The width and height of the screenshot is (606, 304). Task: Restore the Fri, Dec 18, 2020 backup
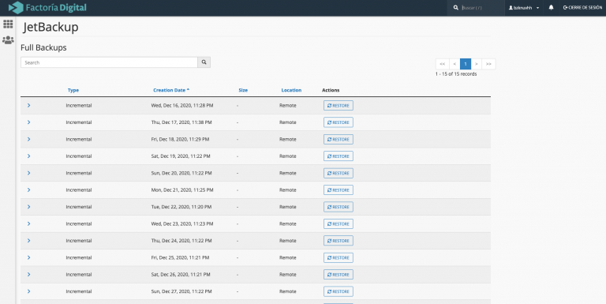coord(339,139)
